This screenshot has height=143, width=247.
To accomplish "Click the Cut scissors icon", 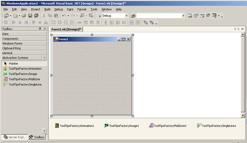I will click(44, 16).
